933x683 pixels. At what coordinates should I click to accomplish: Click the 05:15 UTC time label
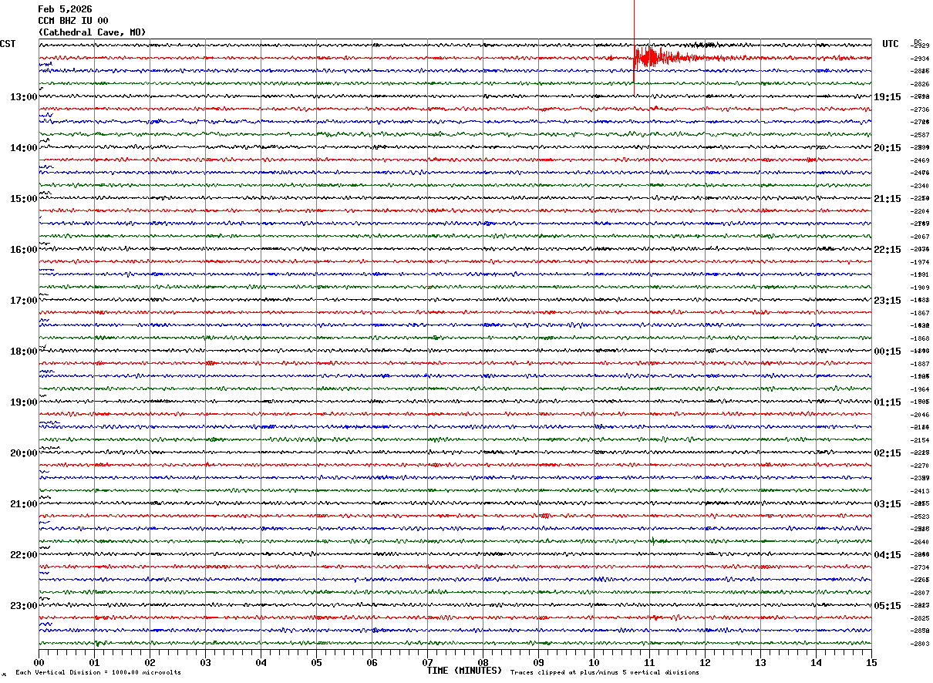(x=888, y=606)
